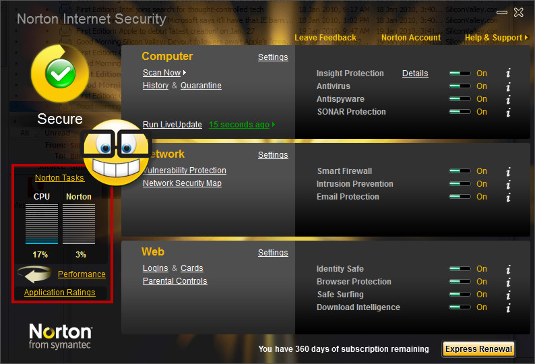Open info icon for Safe Surfing
The width and height of the screenshot is (535, 364).
coord(508,295)
